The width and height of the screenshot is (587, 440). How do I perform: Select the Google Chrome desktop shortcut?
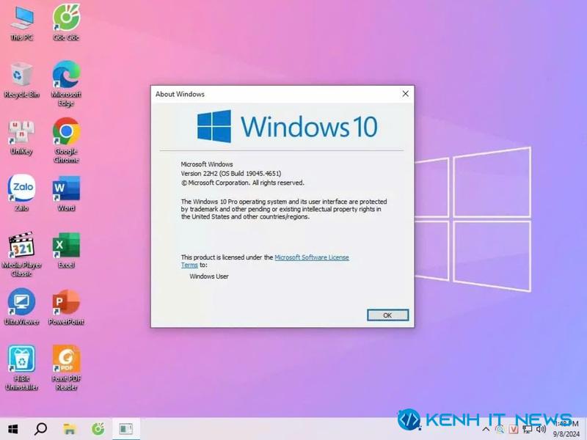[66, 141]
